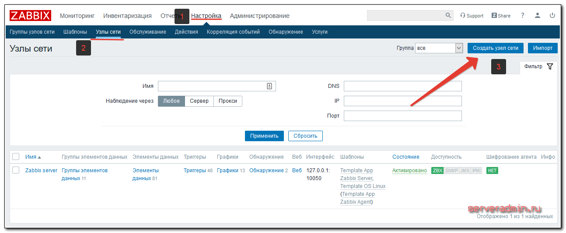Viewport: 566px width, 233px height.
Task: Click Template OS Linux link
Action: [363, 186]
